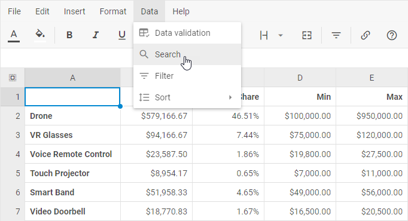Open the help question mark icon
The image size is (408, 221).
tap(392, 35)
